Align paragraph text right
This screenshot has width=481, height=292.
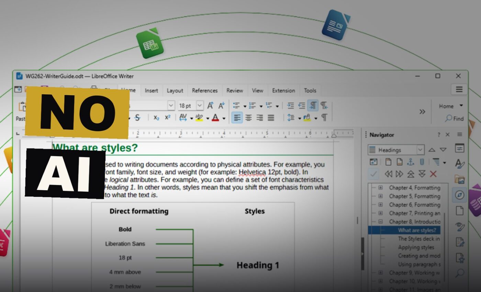260,118
